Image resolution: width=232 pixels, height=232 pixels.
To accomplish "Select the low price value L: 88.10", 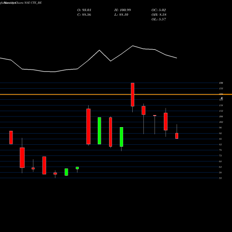I will (x=122, y=15).
